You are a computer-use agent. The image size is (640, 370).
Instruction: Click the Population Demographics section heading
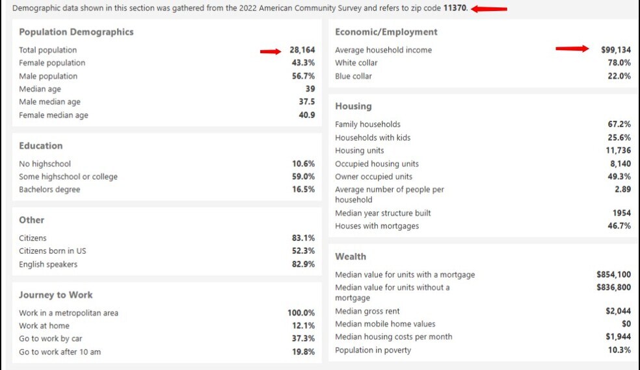tap(76, 32)
